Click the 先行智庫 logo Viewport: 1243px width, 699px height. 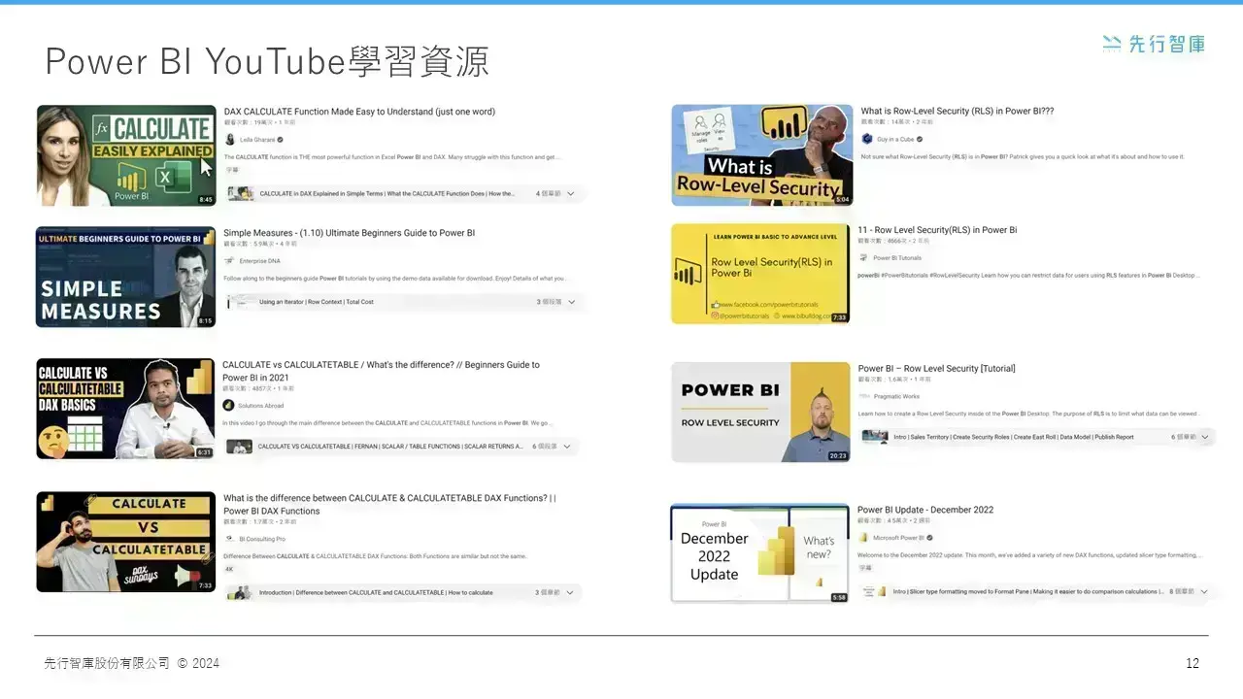pyautogui.click(x=1154, y=44)
